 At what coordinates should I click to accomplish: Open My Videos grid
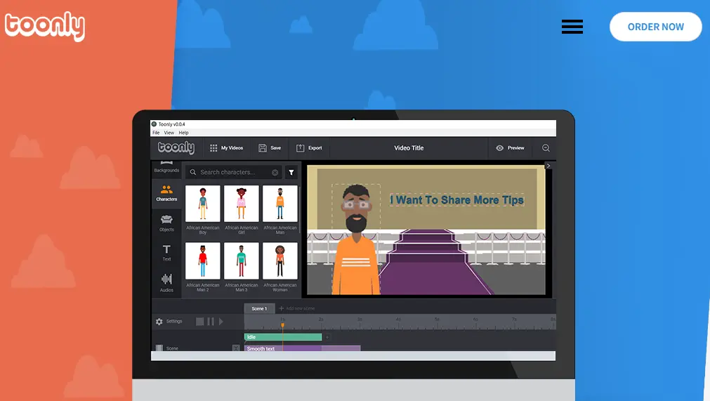pyautogui.click(x=226, y=148)
